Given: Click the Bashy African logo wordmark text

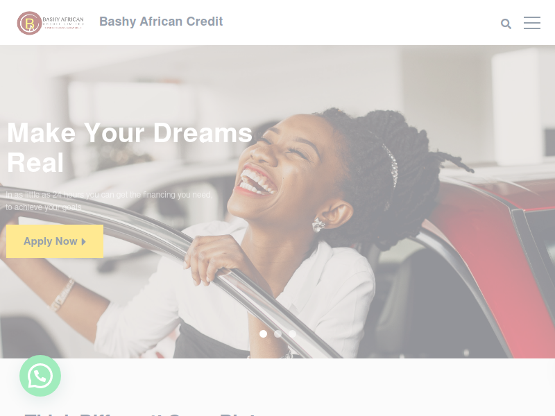Looking at the screenshot, I should pyautogui.click(x=63, y=22).
